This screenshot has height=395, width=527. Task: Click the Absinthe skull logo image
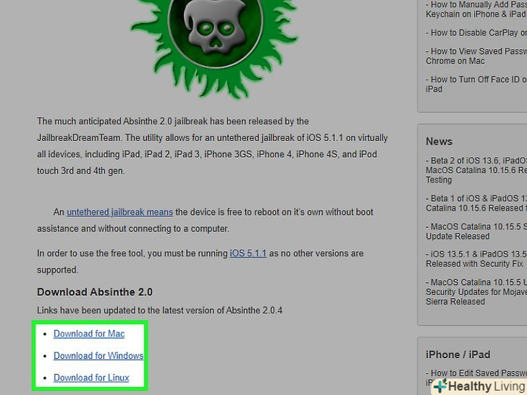coord(215,47)
